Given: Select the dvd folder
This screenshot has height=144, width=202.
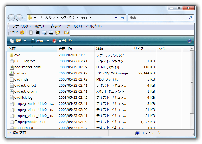Looking at the screenshot, I should tap(17, 55).
